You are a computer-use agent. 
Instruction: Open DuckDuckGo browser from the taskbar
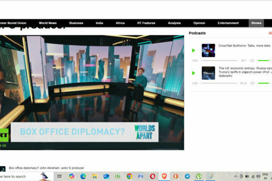click(176, 176)
